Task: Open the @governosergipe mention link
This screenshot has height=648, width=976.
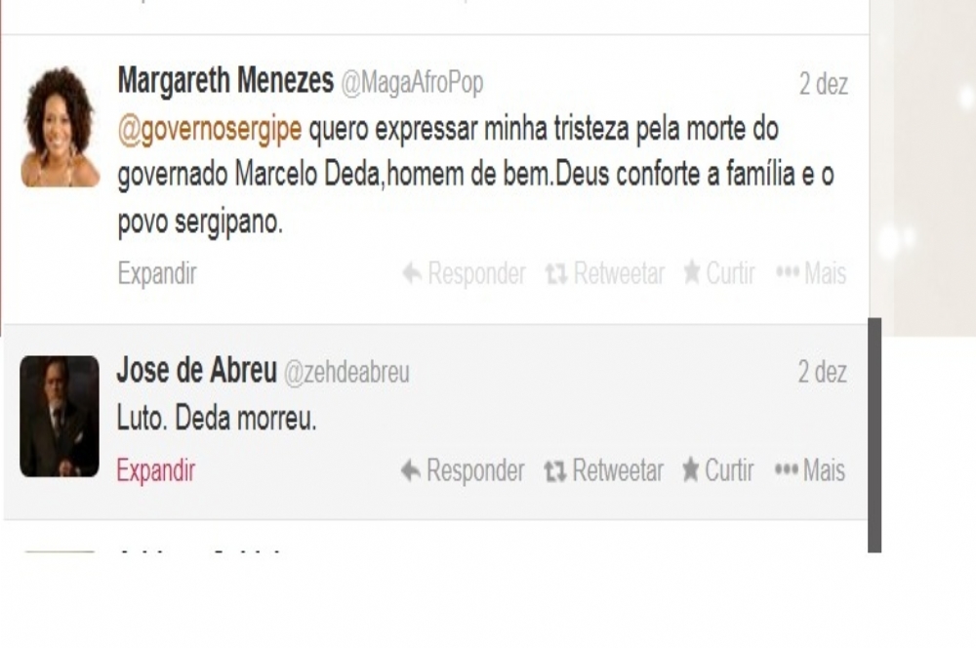Action: tap(210, 130)
